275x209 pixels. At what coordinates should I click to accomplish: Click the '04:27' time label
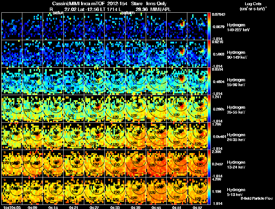coord(94,207)
